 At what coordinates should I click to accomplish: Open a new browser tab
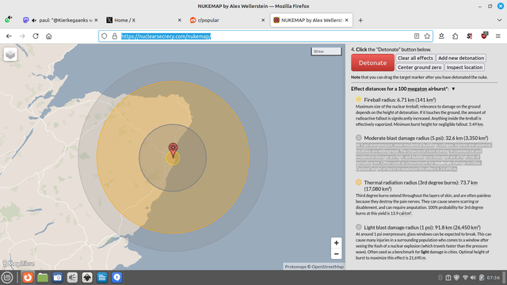point(360,21)
